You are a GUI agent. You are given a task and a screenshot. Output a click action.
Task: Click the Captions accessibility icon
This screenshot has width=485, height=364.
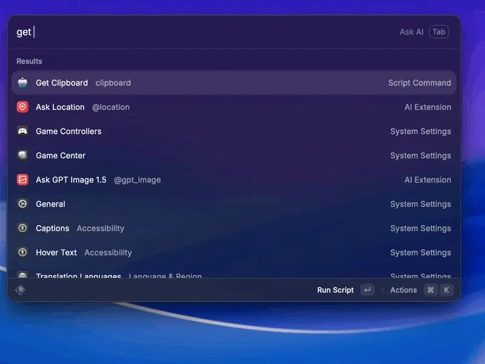[22, 228]
